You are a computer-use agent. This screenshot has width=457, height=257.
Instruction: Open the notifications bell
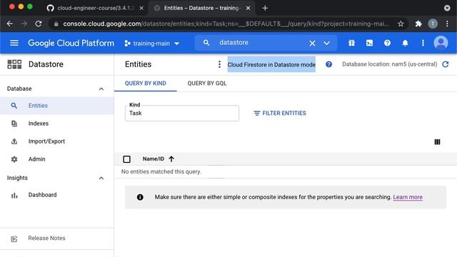click(405, 43)
